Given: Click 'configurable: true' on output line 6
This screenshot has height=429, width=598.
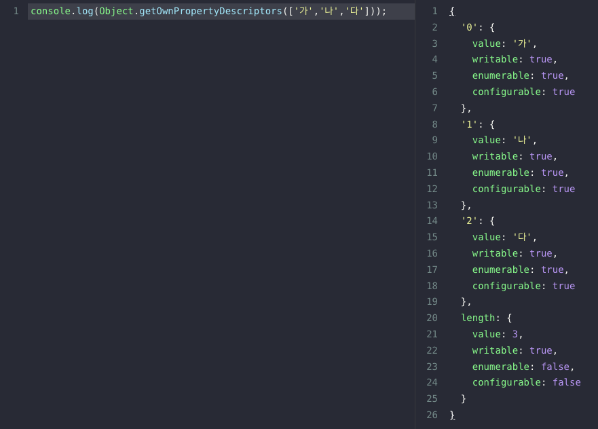Looking at the screenshot, I should pos(523,92).
